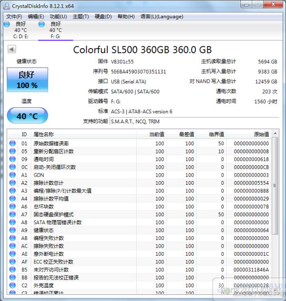
Task: Click the power-on hours 1560 小时
Action: click(x=266, y=101)
